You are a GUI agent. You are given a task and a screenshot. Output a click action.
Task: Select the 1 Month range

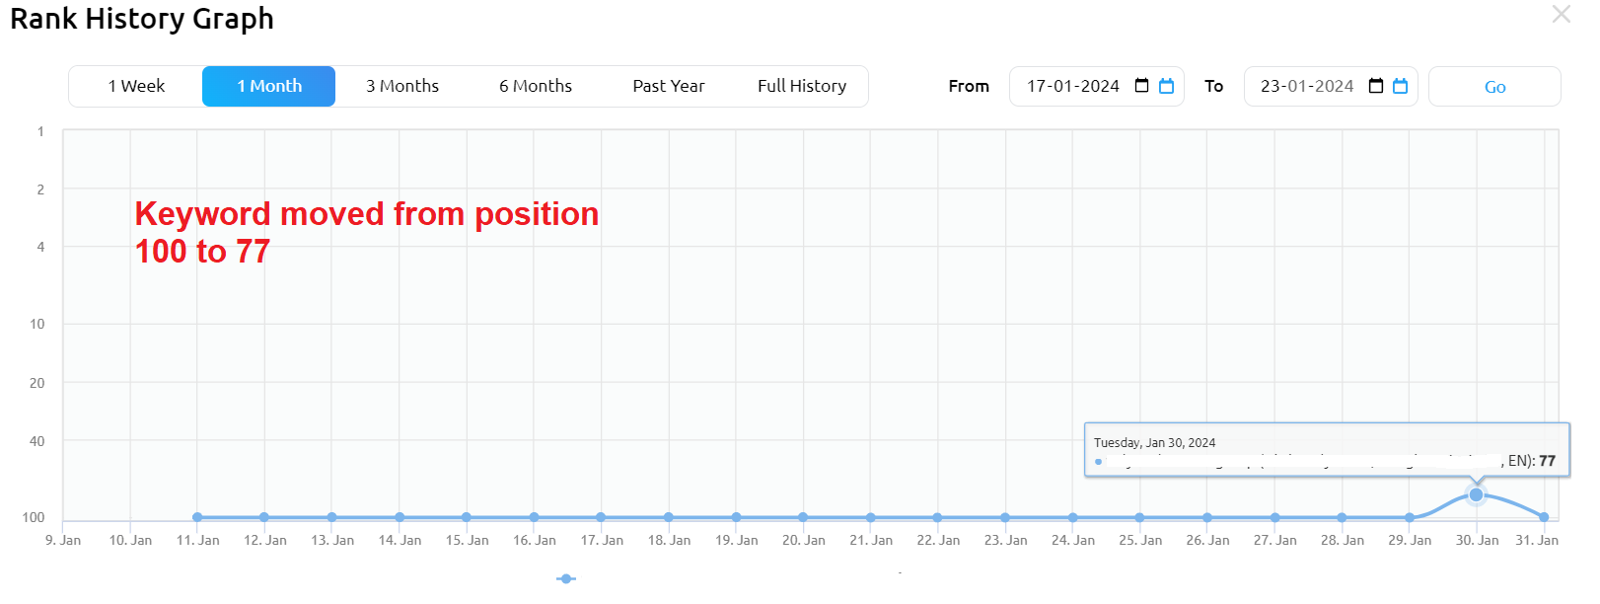pyautogui.click(x=268, y=86)
